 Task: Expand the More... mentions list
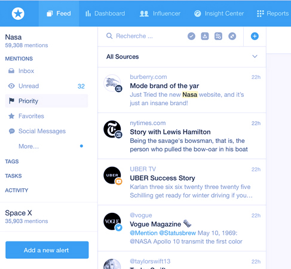(x=29, y=146)
